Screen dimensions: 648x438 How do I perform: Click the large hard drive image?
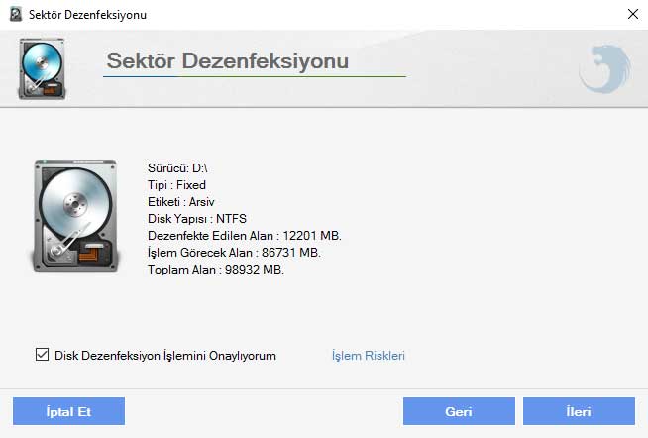(75, 215)
